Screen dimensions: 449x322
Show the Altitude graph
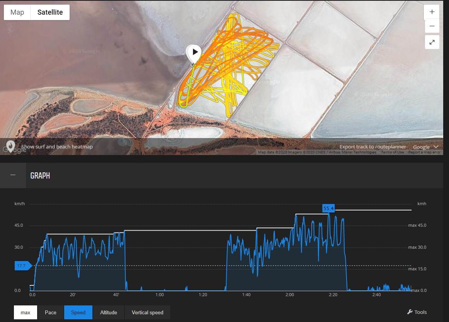(x=109, y=312)
